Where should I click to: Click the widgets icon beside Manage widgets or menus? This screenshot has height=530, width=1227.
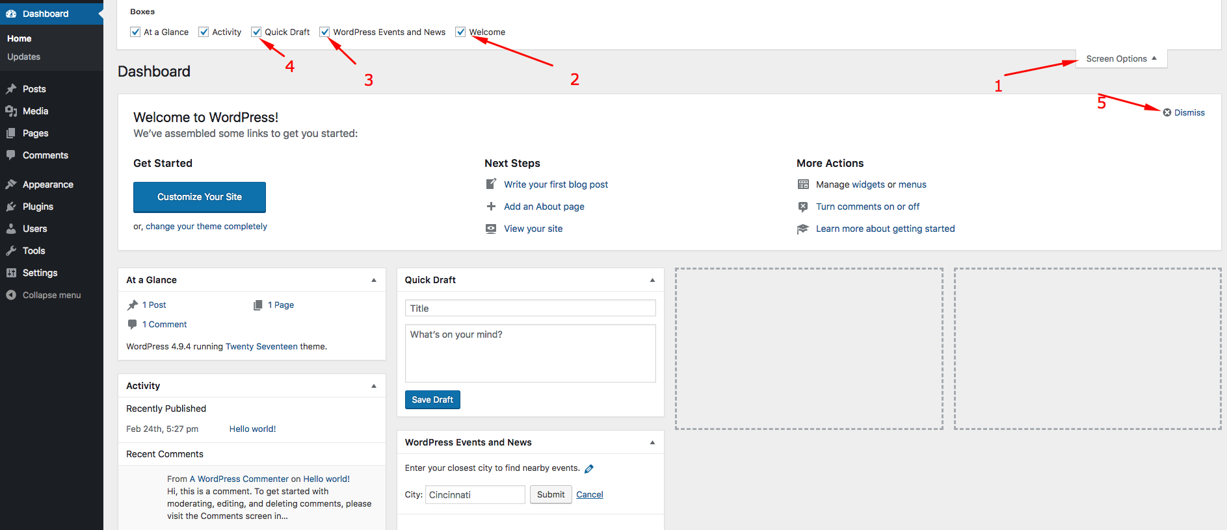(x=803, y=184)
